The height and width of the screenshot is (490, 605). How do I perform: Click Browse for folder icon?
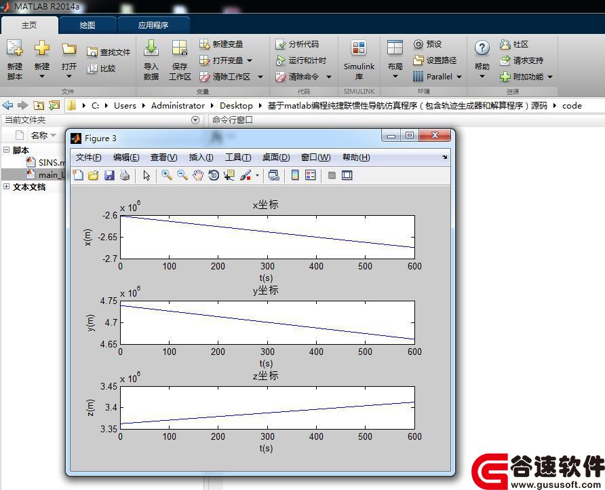pos(54,105)
